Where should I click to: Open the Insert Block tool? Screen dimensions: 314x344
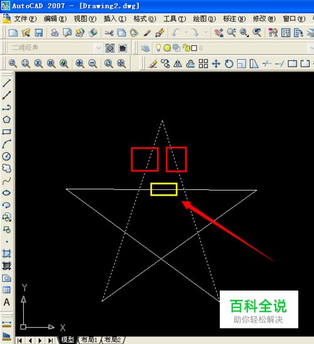(6, 217)
